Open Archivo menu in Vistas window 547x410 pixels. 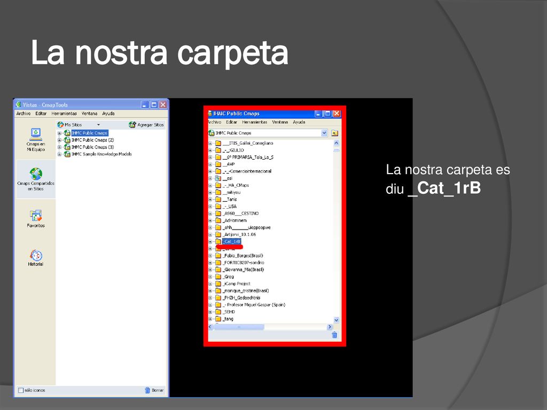pyautogui.click(x=24, y=113)
